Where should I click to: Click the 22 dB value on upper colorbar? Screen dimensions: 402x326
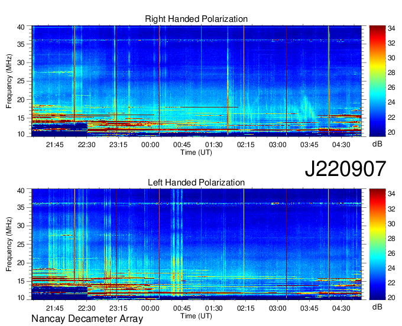click(x=391, y=118)
